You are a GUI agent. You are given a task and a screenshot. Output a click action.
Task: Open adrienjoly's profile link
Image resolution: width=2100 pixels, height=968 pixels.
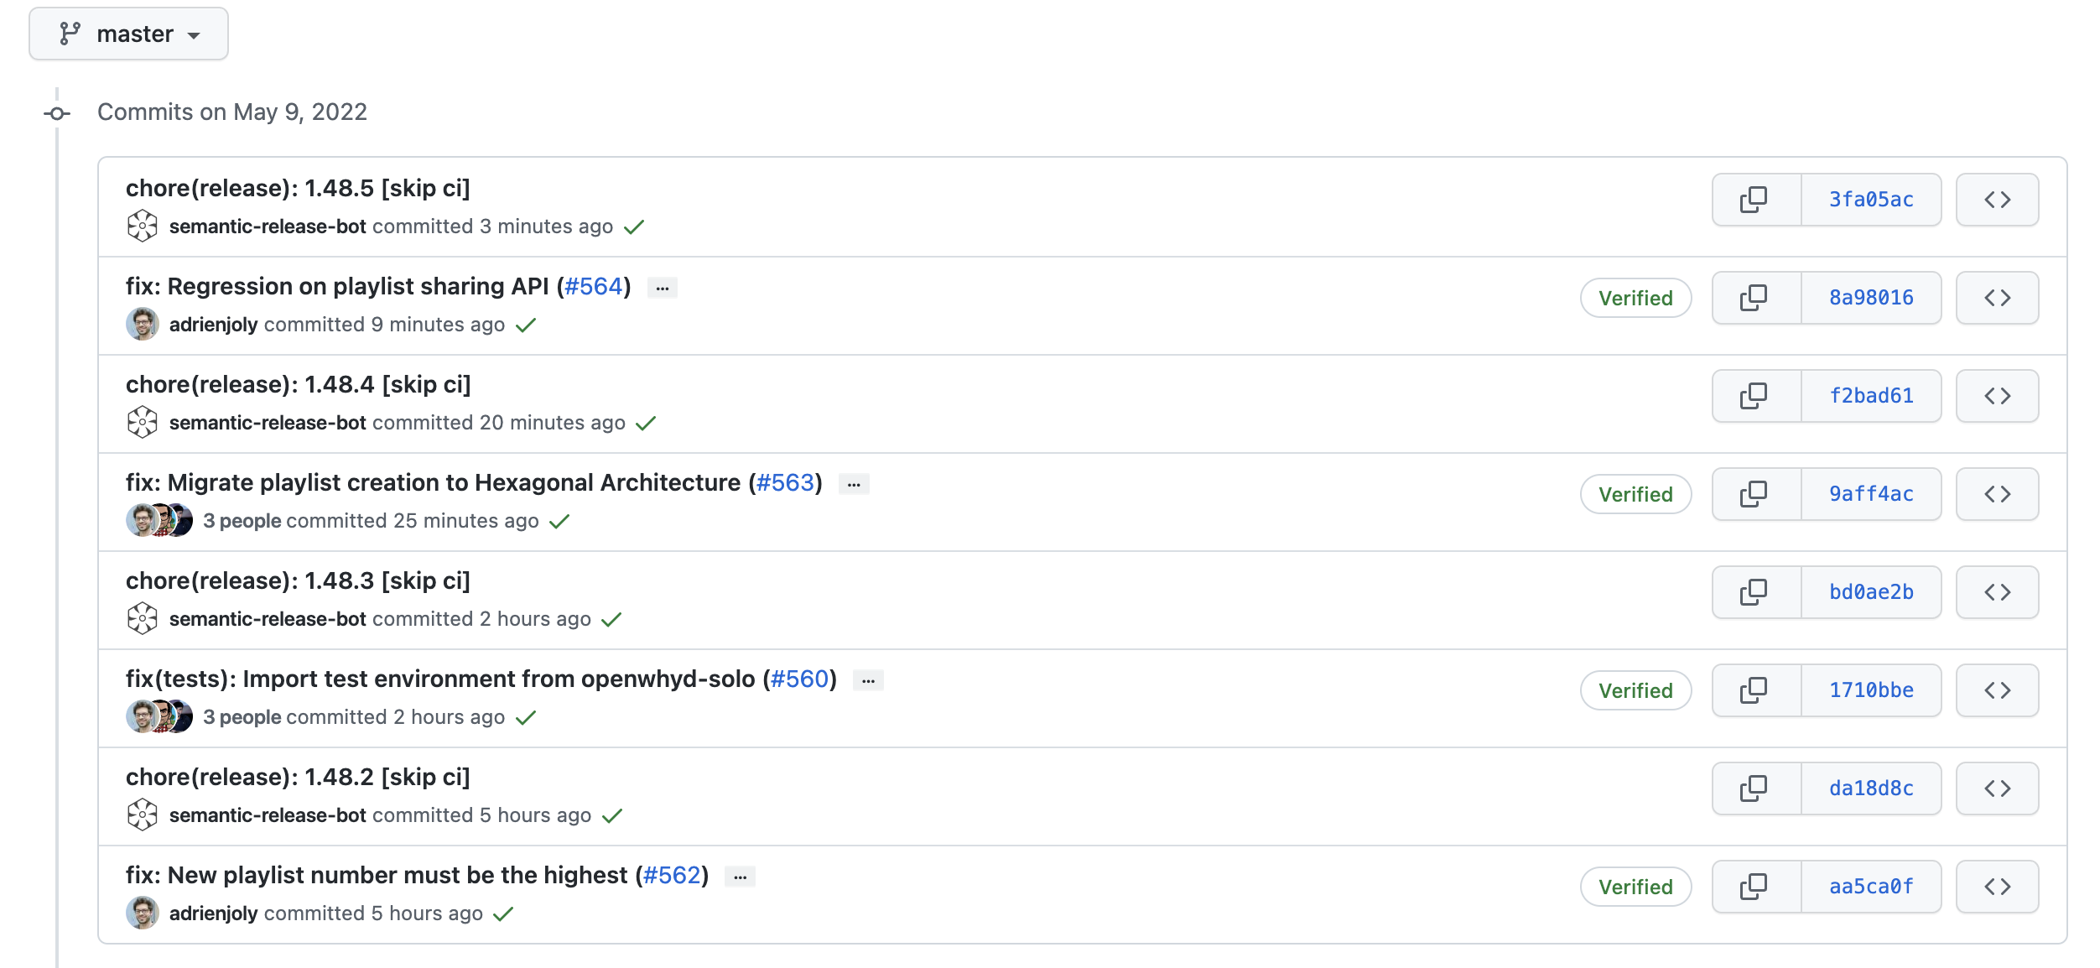click(x=213, y=325)
